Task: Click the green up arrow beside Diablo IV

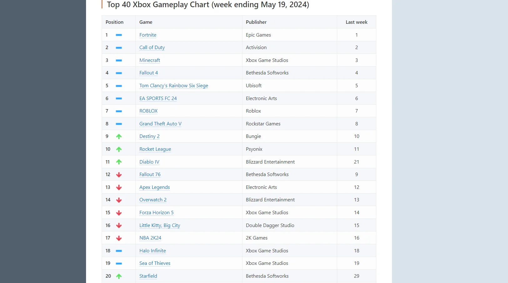Action: click(x=119, y=162)
